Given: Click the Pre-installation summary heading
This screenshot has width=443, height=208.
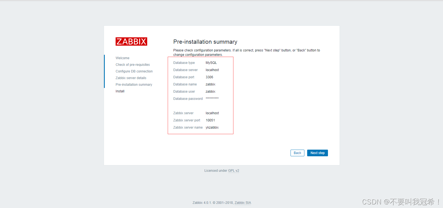Looking at the screenshot, I should [x=205, y=42].
